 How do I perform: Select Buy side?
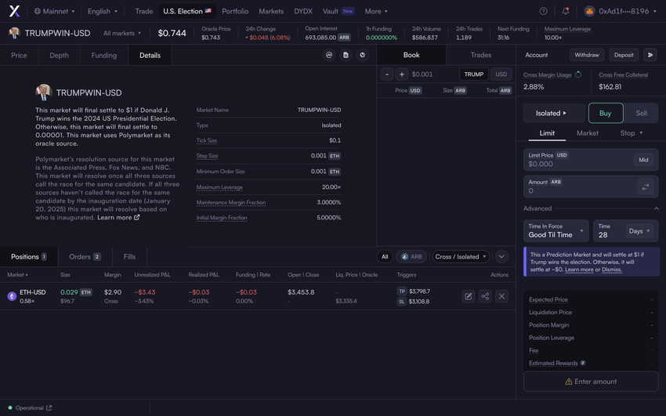605,114
